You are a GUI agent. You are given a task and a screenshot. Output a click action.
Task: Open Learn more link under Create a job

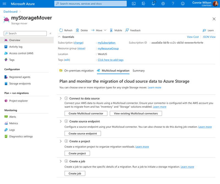[x=187, y=167]
